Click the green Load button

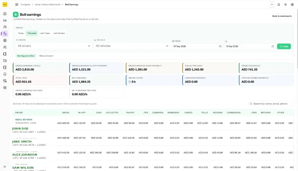coord(284,46)
